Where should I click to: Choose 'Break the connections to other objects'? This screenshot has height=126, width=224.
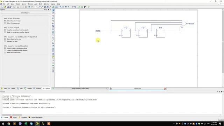(x=5, y=32)
